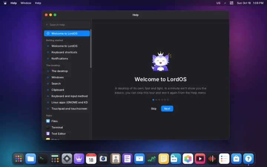
Task: Open the Text Editor topic under Apps
Action: coord(67,134)
